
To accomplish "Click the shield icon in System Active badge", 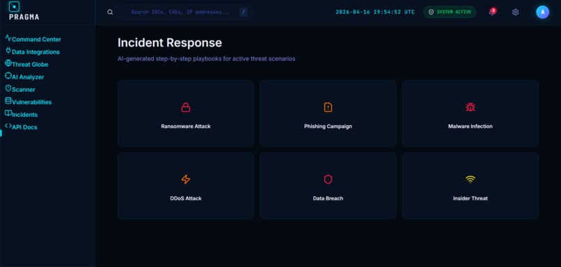I will pyautogui.click(x=431, y=12).
